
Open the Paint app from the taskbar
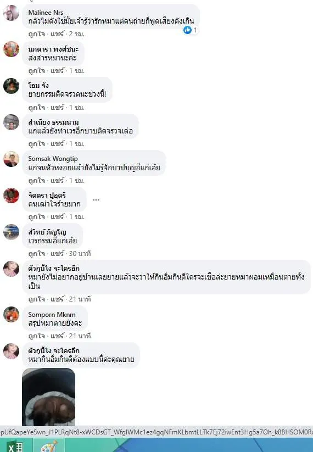click(x=49, y=447)
